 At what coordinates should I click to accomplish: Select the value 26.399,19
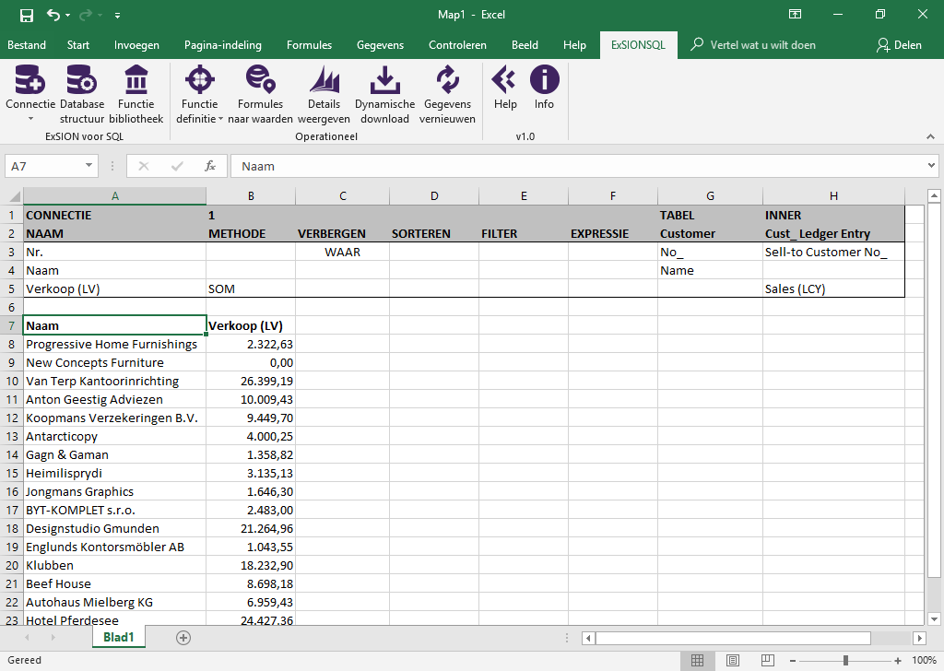(251, 381)
